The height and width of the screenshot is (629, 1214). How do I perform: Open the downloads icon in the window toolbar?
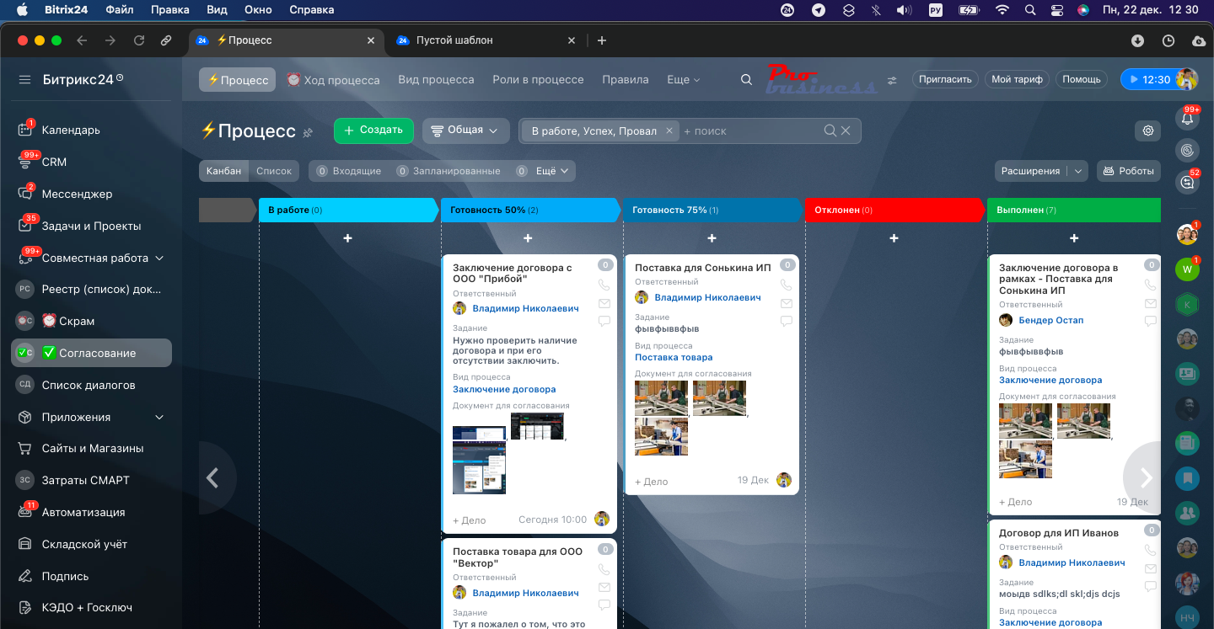click(x=1137, y=40)
